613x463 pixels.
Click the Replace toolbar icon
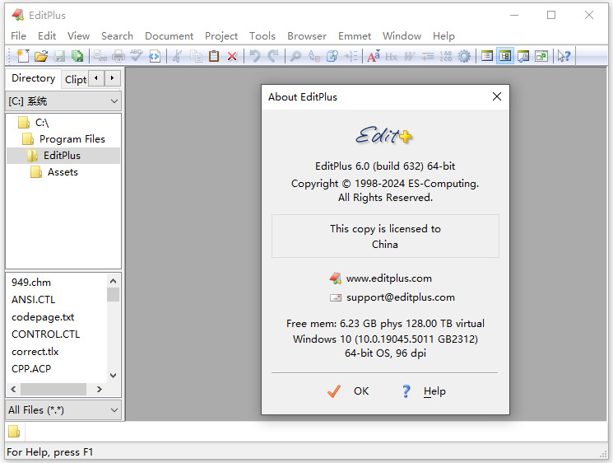314,56
